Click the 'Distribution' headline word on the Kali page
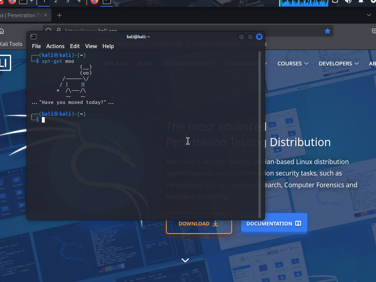Screen dimensions: 376x282 [x=300, y=142]
